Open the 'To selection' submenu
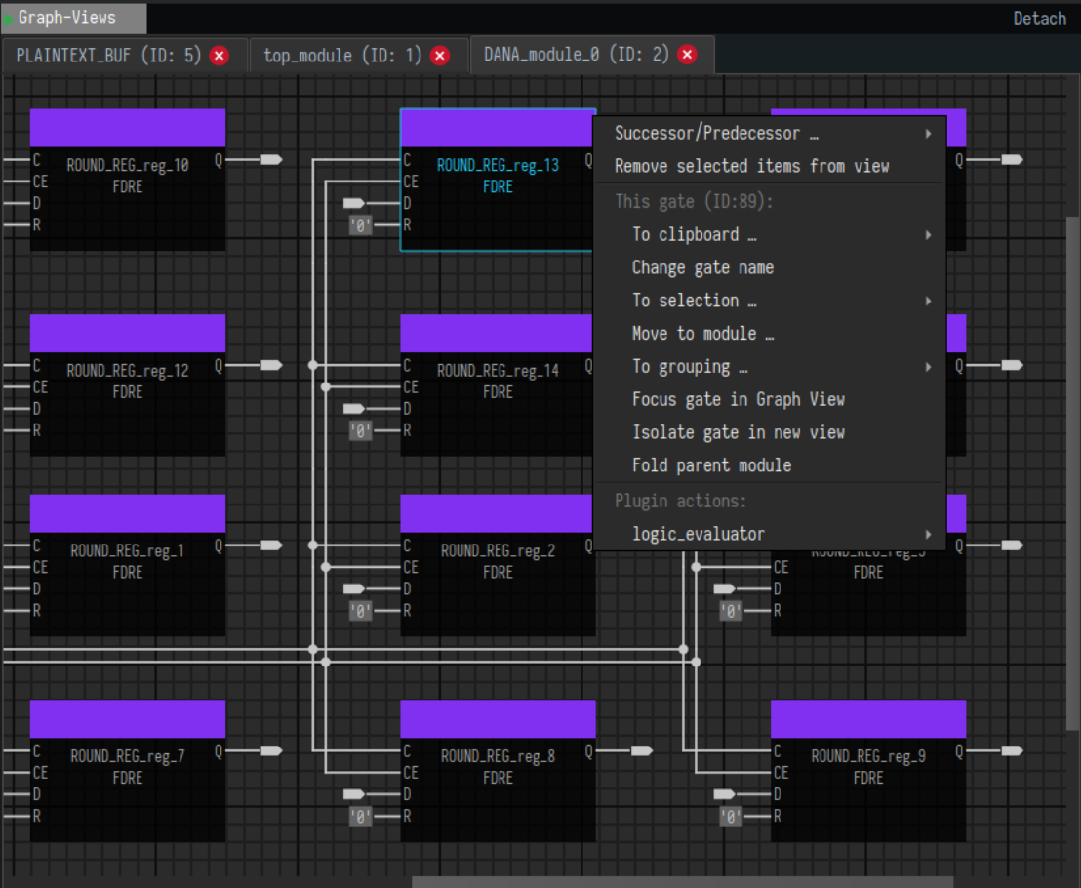 pos(693,300)
